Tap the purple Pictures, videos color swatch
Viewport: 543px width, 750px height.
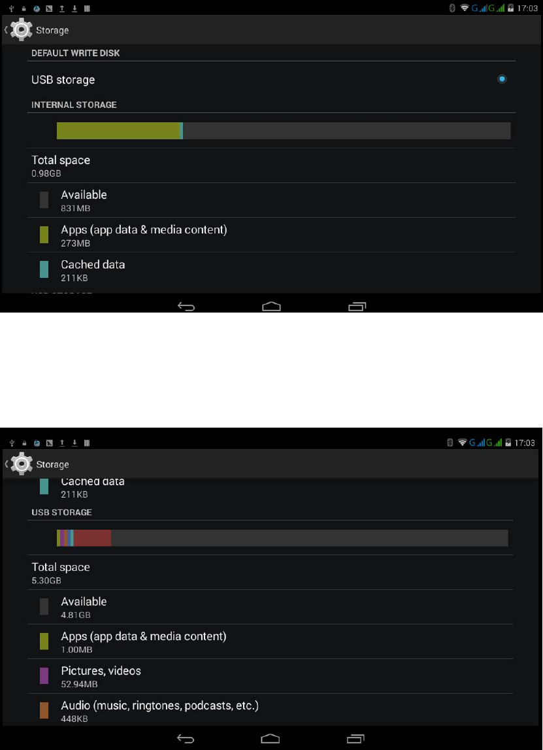click(44, 676)
